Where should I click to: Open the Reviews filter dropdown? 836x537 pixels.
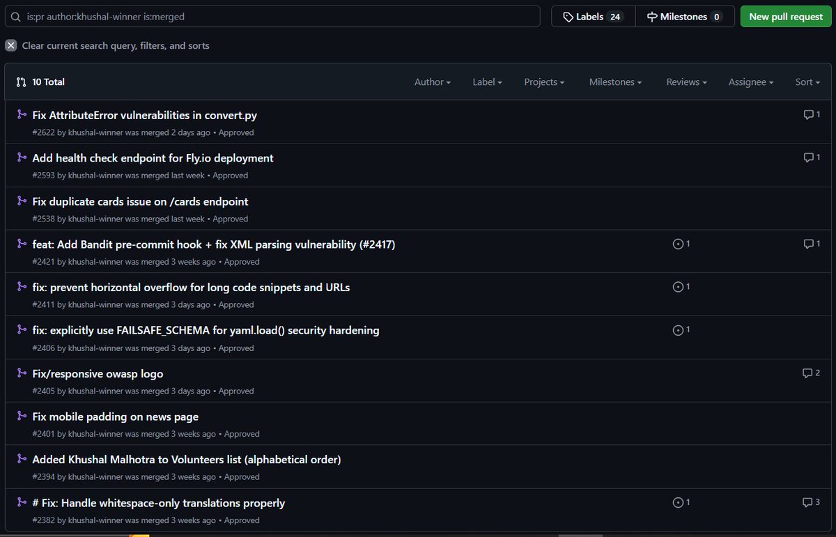[x=687, y=82]
